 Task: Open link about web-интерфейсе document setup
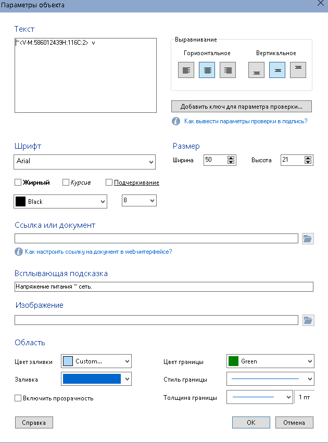coord(98,252)
